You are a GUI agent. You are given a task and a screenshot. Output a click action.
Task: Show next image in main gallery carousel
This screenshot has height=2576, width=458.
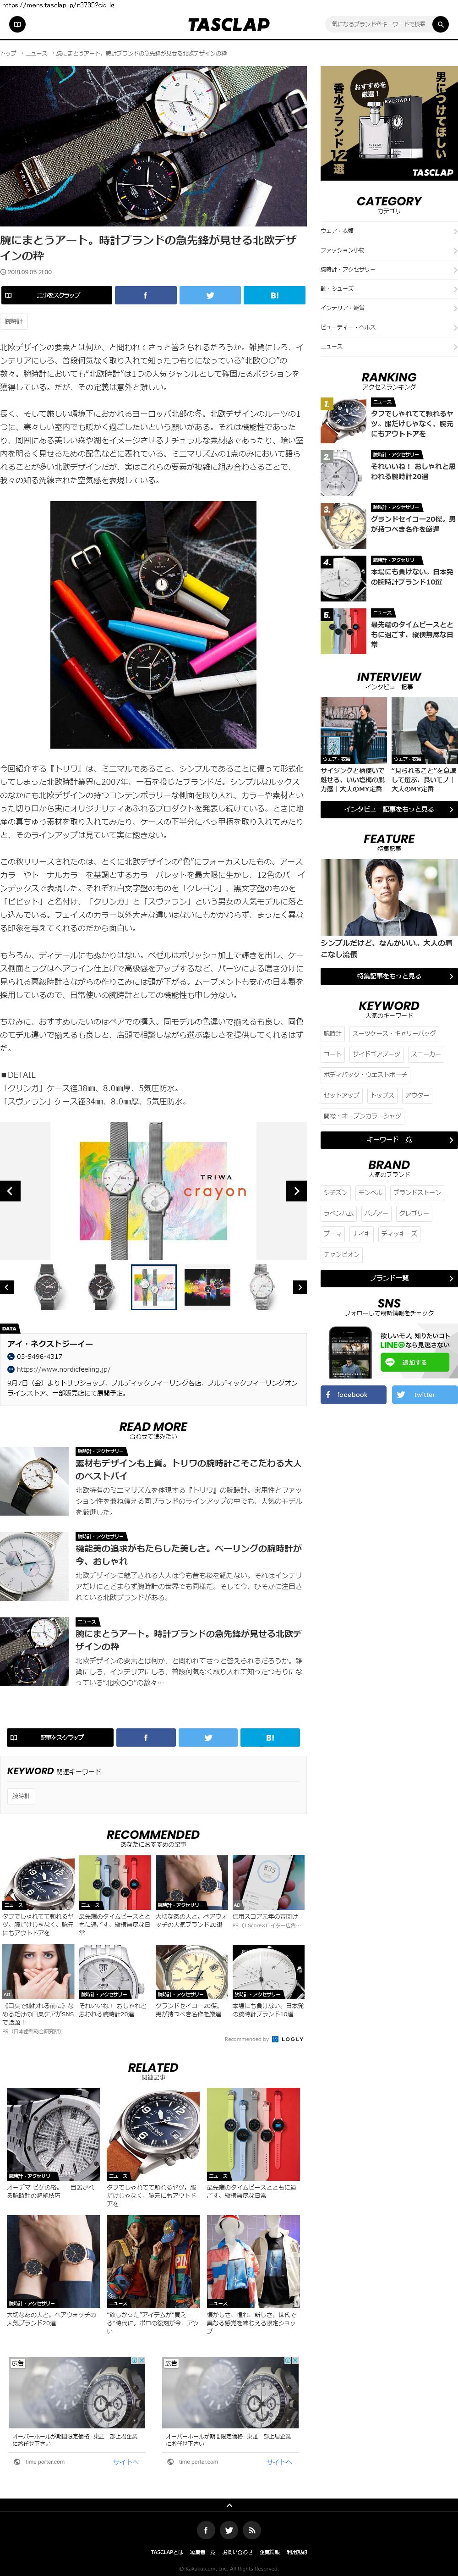(x=296, y=1190)
